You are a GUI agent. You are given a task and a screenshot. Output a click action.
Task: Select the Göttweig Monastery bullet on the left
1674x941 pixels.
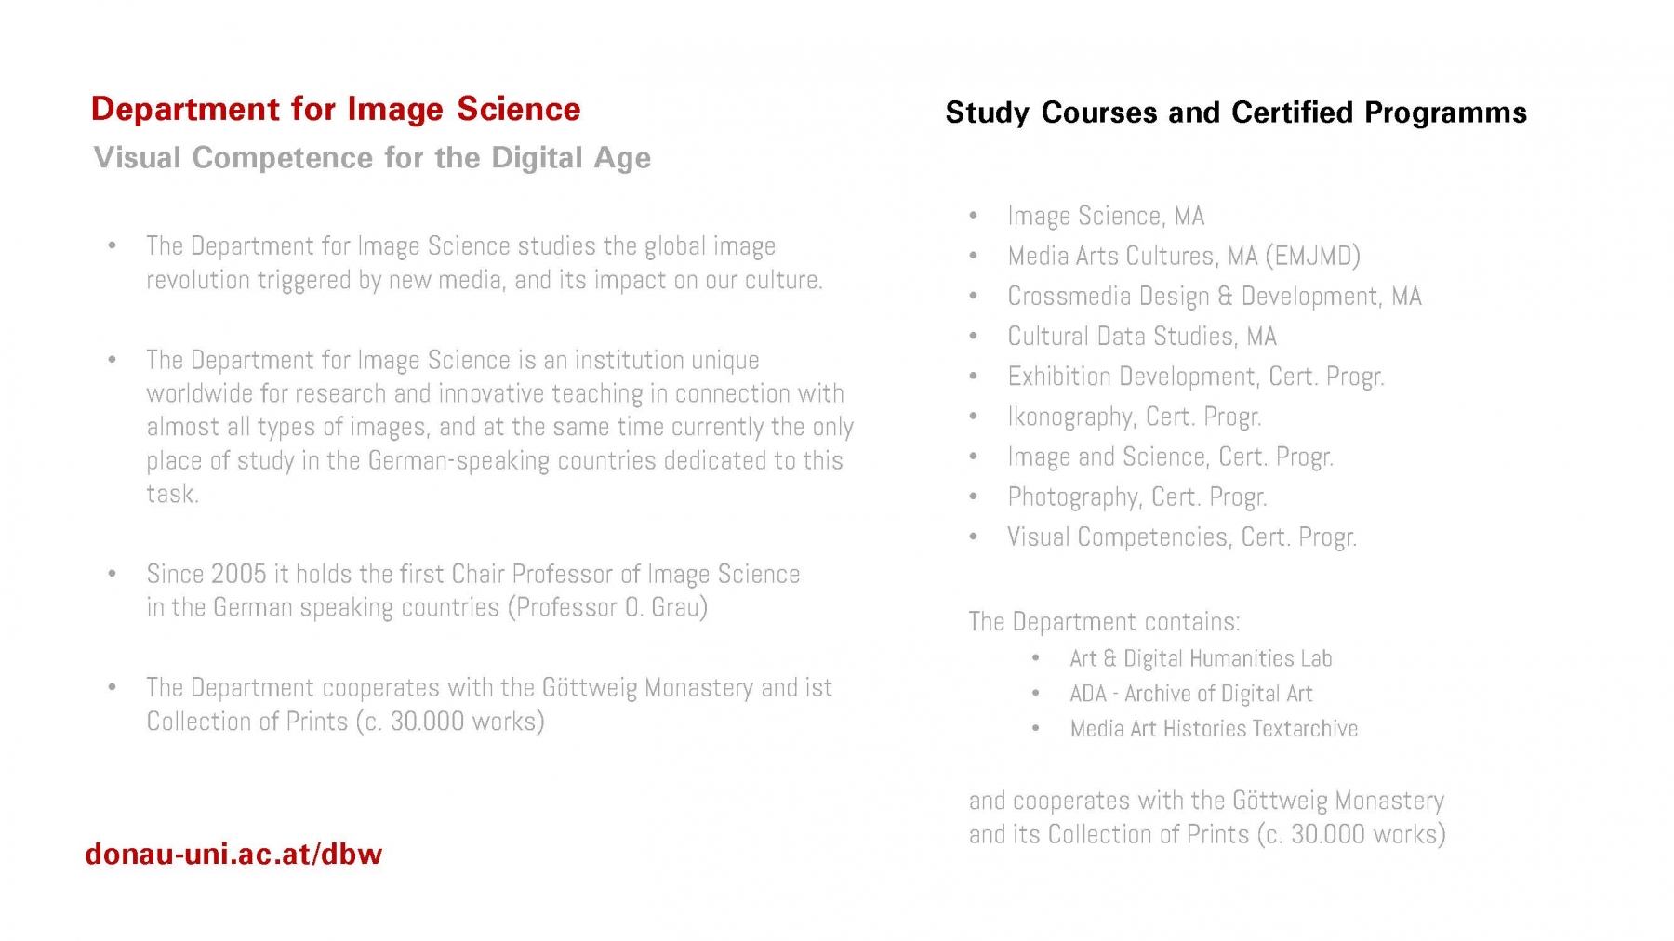point(489,704)
